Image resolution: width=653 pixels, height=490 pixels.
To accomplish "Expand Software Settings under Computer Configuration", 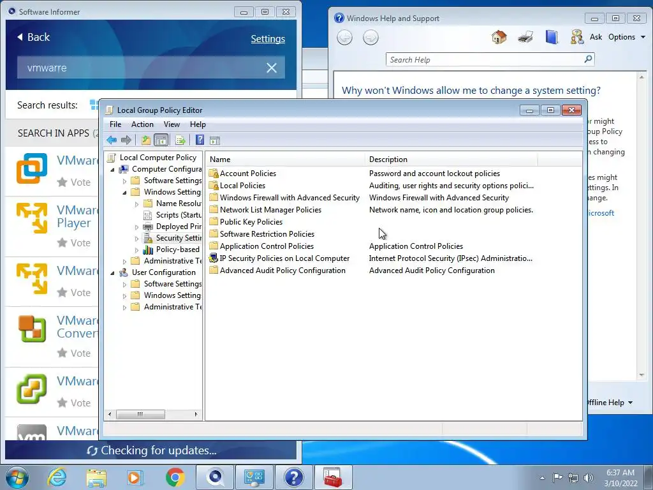I will click(x=124, y=181).
